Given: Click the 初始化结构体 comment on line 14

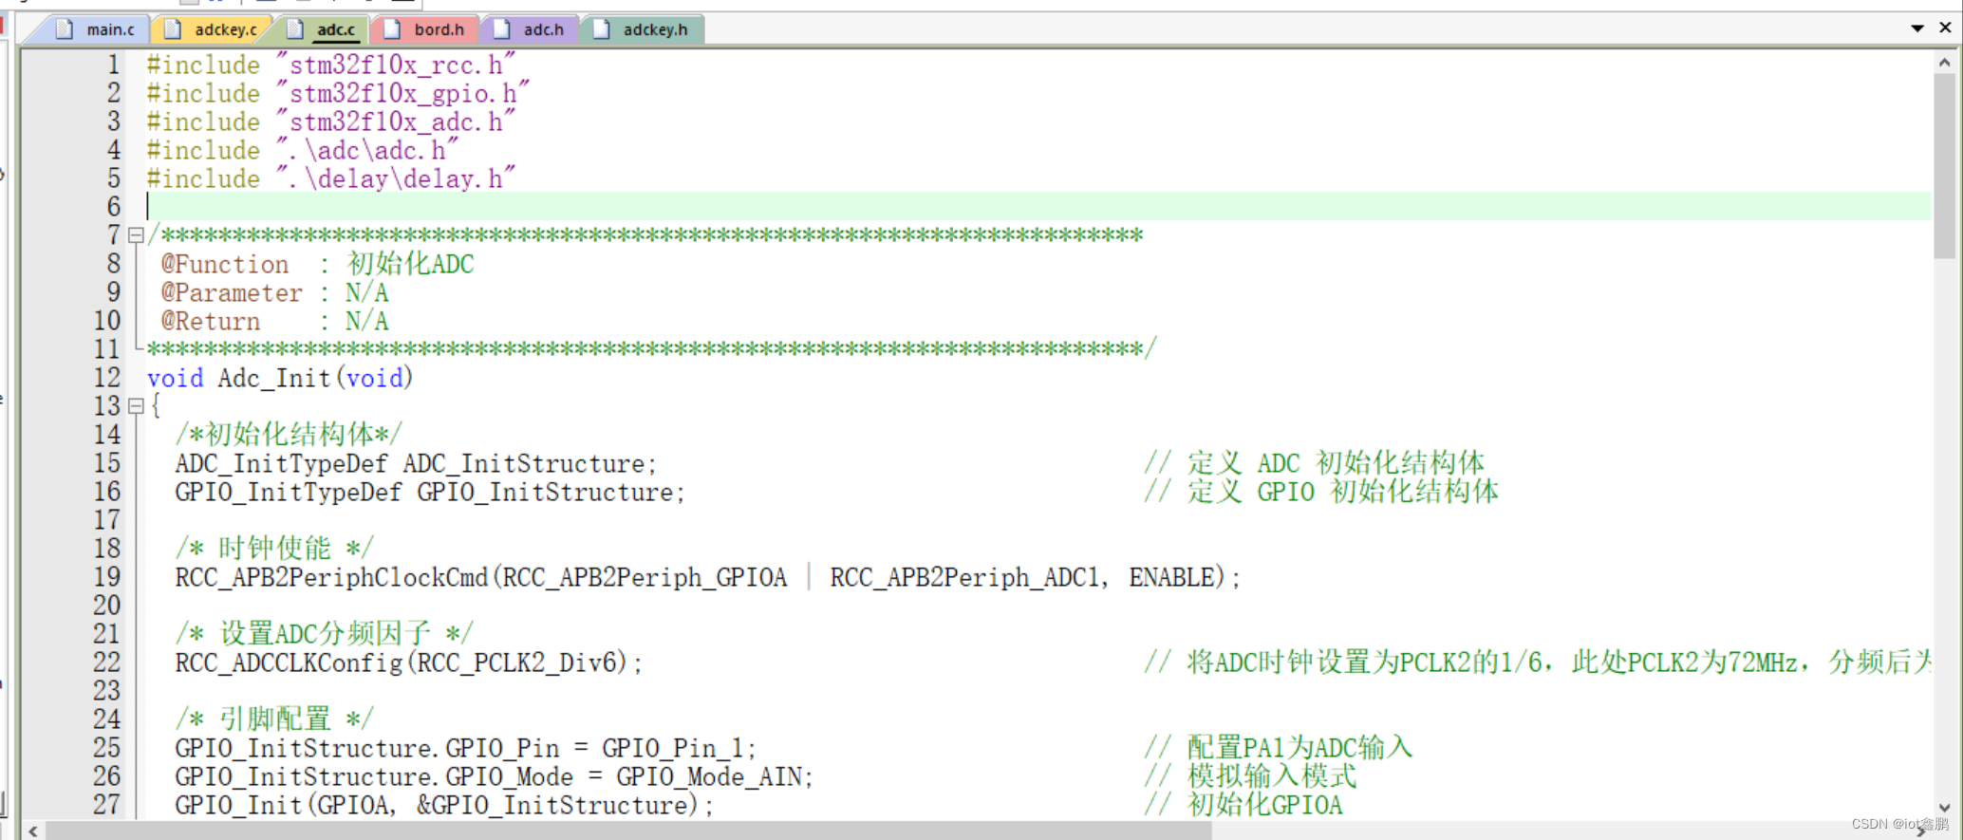Looking at the screenshot, I should (x=290, y=435).
